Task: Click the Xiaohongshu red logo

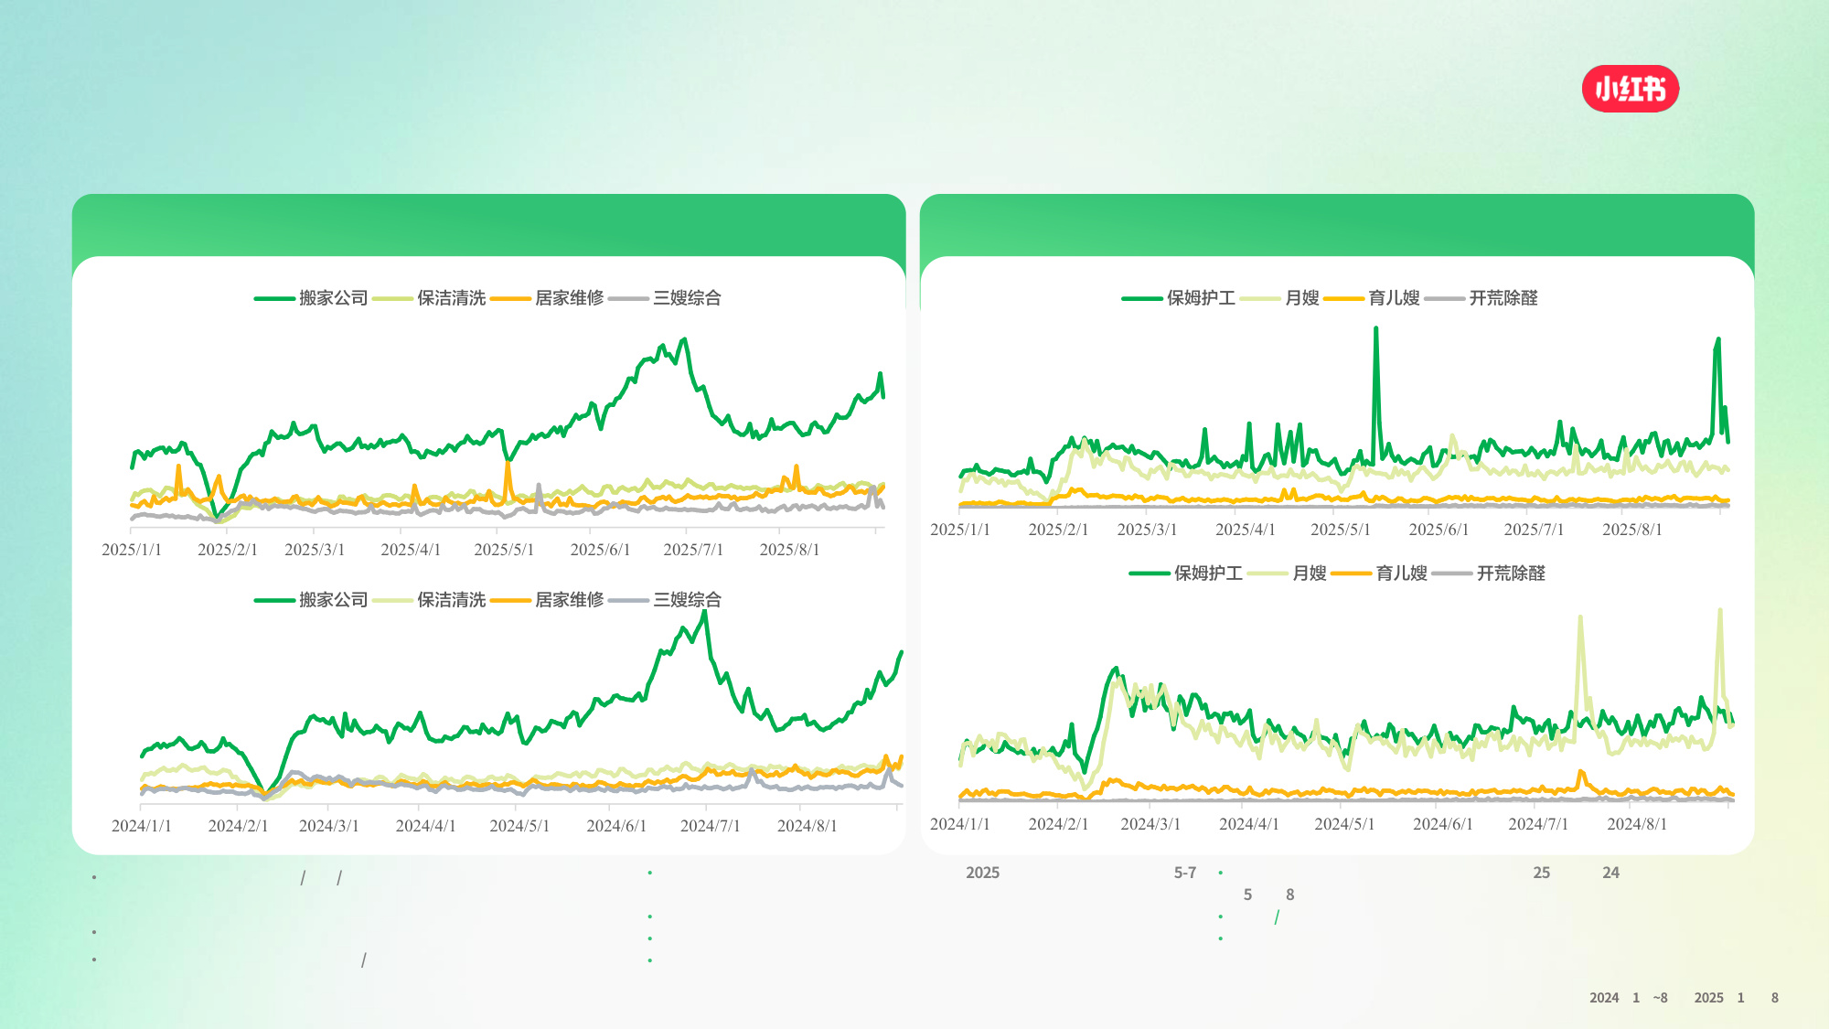Action: pyautogui.click(x=1630, y=89)
